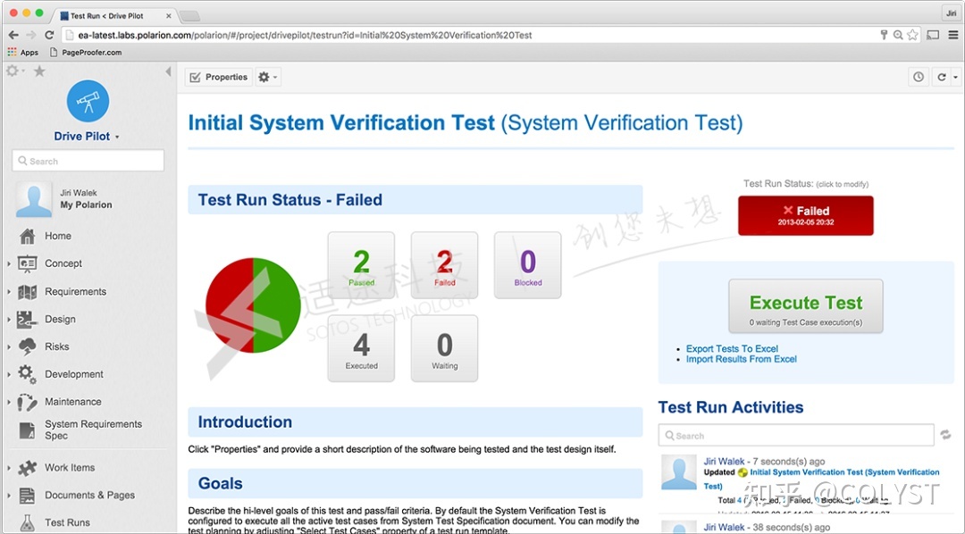This screenshot has width=965, height=534.
Task: Open the Chrome hamburger menu
Action: pos(952,35)
